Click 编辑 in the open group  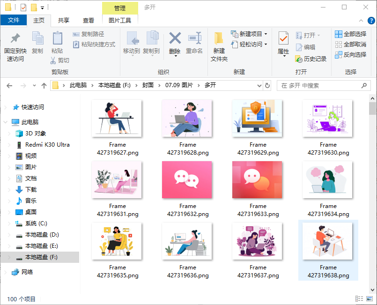tap(305, 47)
